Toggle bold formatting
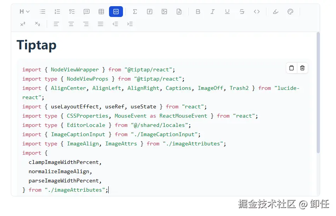 tap(198, 12)
